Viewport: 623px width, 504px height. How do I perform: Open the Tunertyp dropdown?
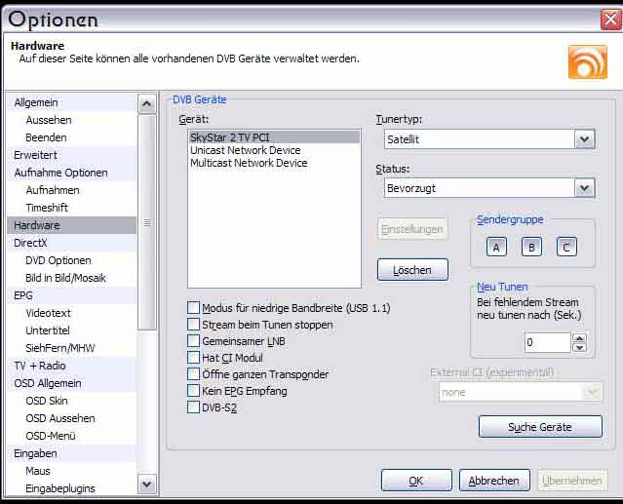(584, 139)
